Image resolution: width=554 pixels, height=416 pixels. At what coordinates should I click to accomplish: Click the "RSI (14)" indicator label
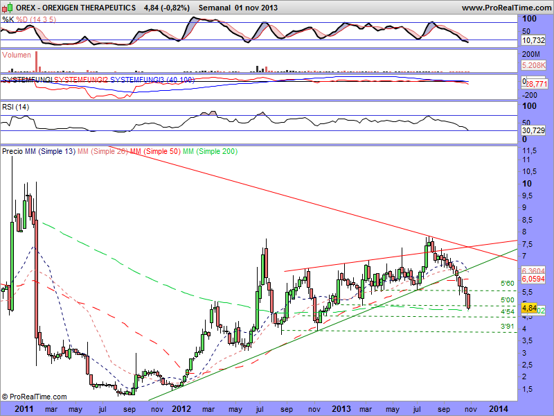pos(15,107)
